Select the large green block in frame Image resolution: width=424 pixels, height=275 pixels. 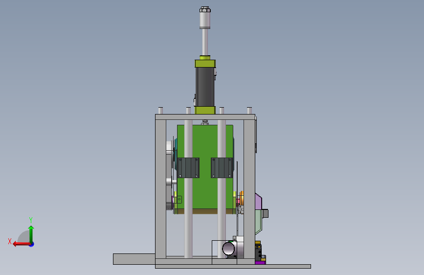pos(205,167)
